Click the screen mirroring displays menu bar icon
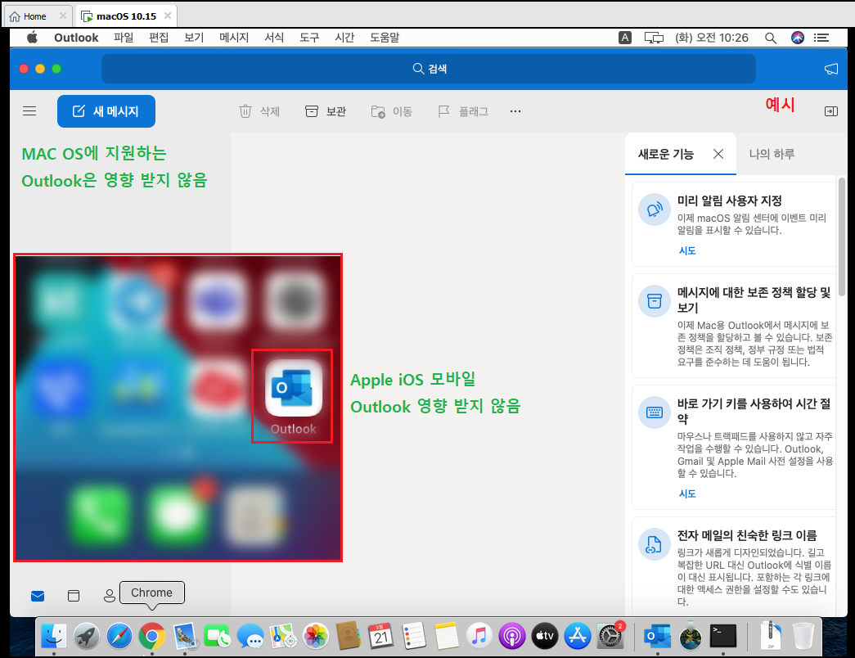Viewport: 855px width, 658px height. [x=654, y=38]
